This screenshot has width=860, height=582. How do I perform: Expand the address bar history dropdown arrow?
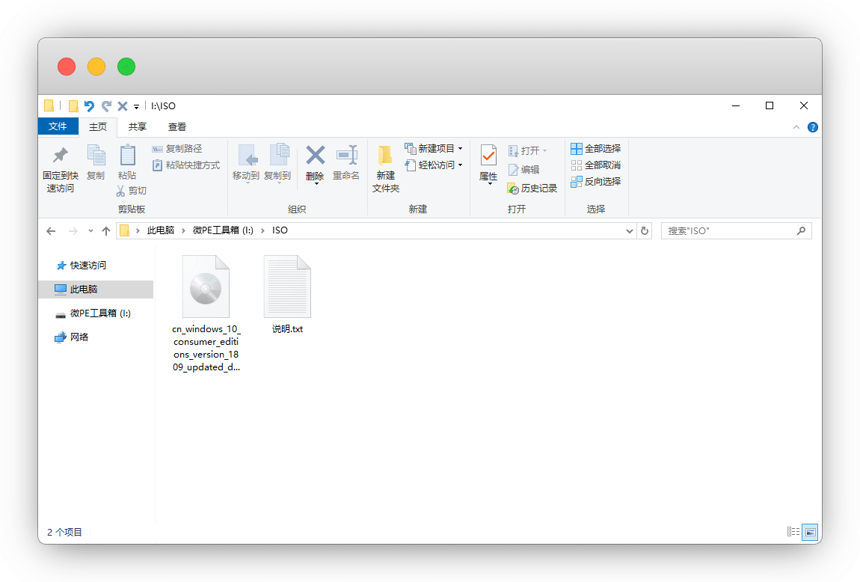(x=630, y=231)
